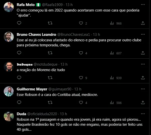Like Guilherme Mayer's tweet
The width and height of the screenshot is (151, 135).
tap(81, 103)
